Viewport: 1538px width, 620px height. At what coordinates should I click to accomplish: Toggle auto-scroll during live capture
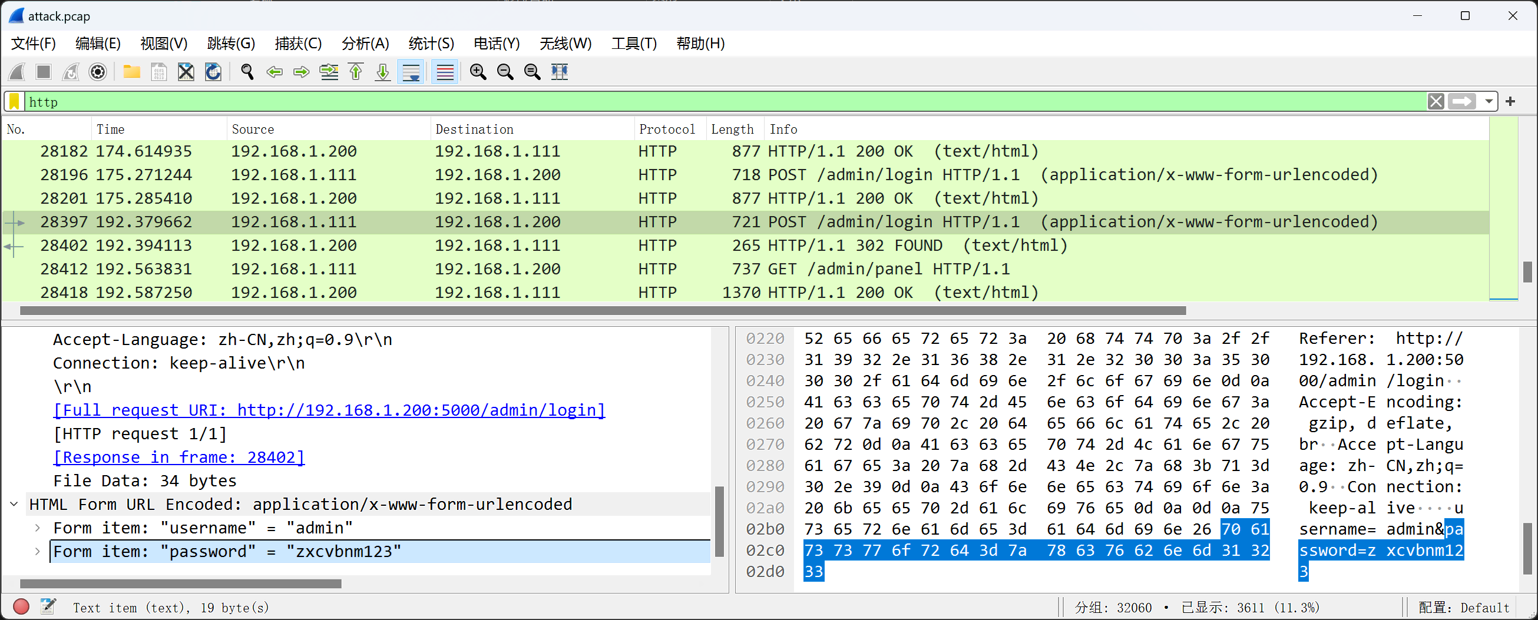(x=411, y=72)
